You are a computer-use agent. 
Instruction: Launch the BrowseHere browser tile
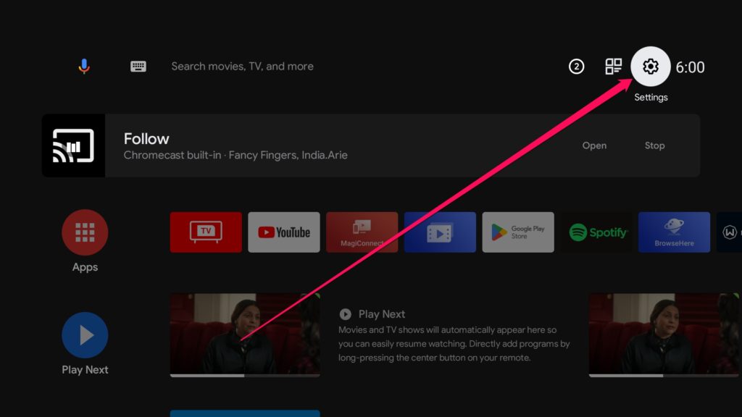(675, 232)
